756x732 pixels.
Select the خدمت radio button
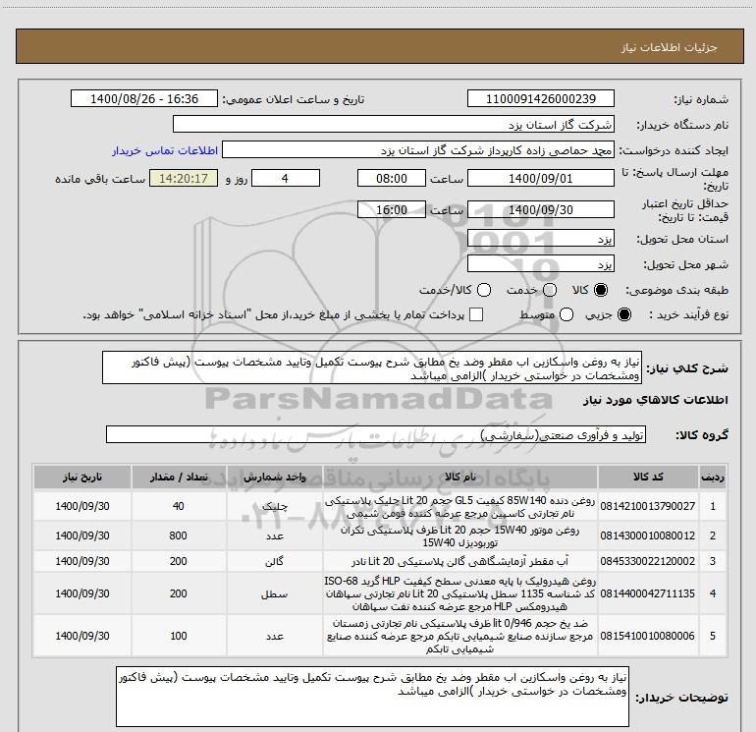(550, 290)
